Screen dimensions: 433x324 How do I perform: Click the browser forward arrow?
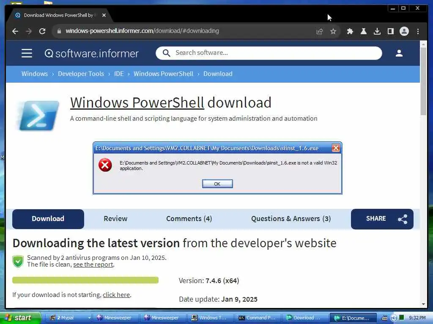point(29,31)
